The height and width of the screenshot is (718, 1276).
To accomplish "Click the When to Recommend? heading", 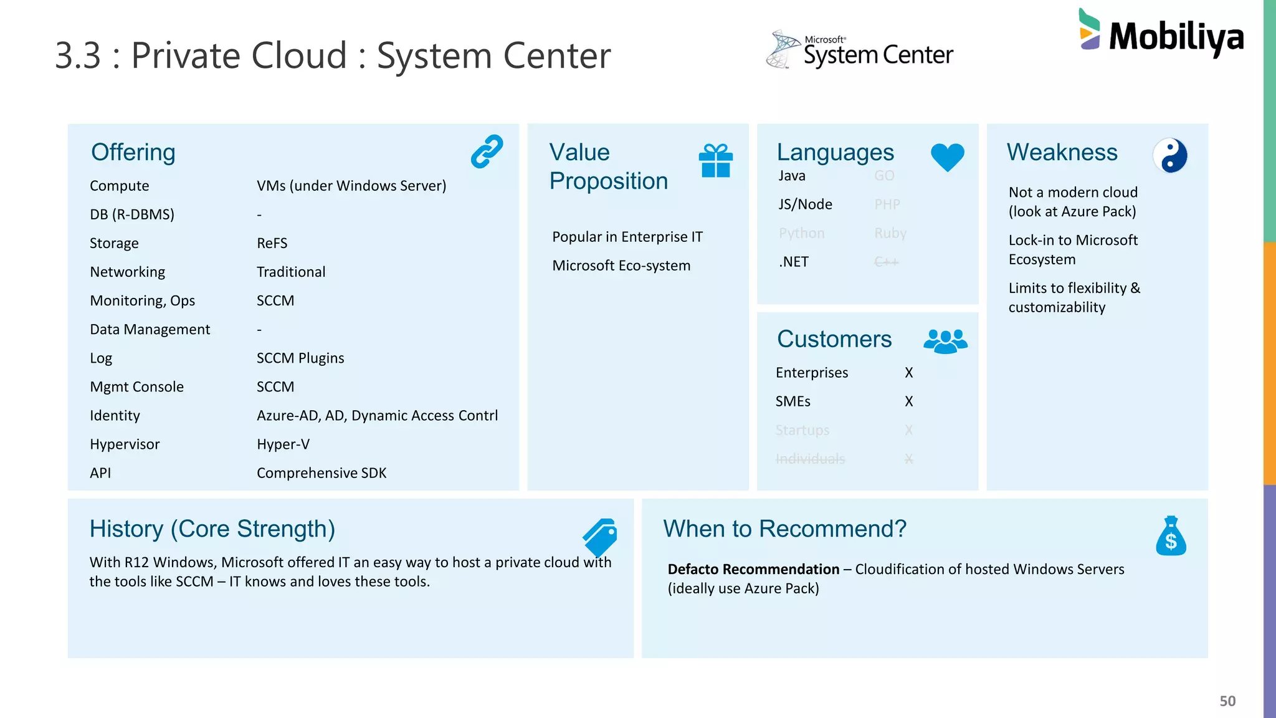I will (x=785, y=529).
